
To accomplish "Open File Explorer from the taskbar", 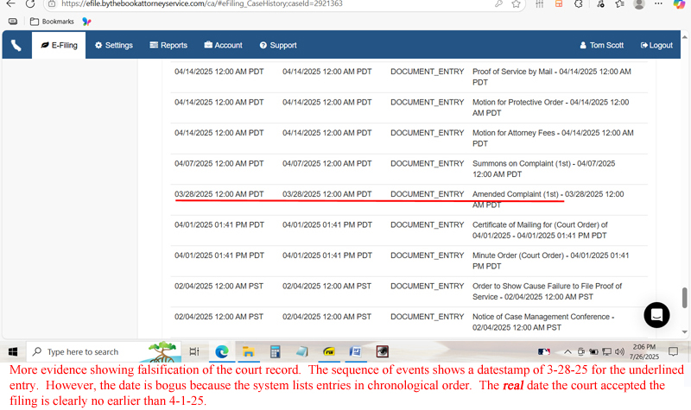I will (x=248, y=351).
